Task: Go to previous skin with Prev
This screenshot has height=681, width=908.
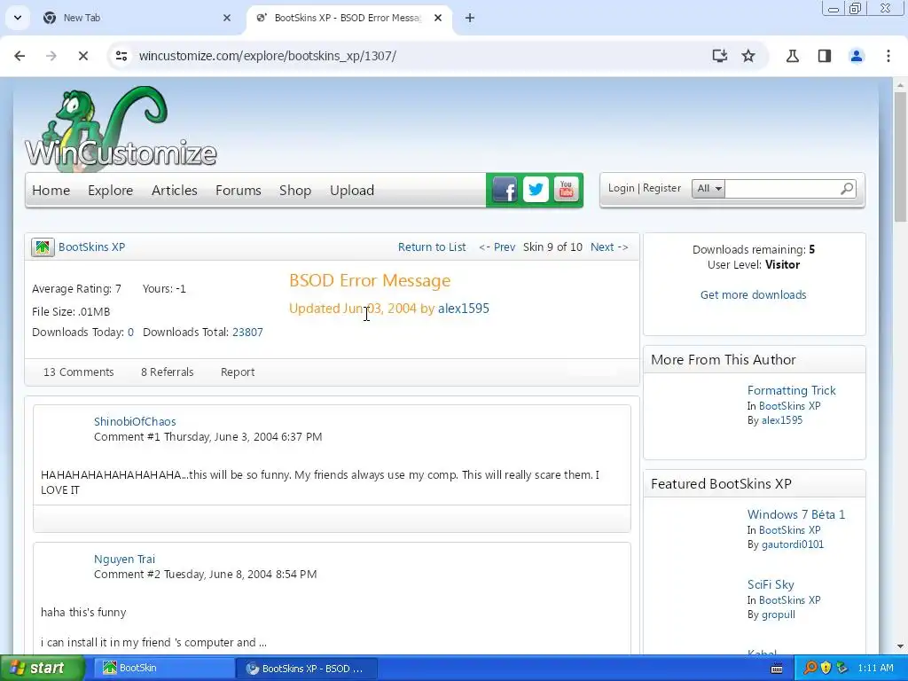Action: [x=497, y=247]
